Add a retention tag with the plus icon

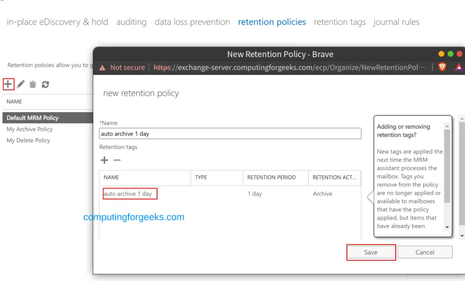click(104, 160)
